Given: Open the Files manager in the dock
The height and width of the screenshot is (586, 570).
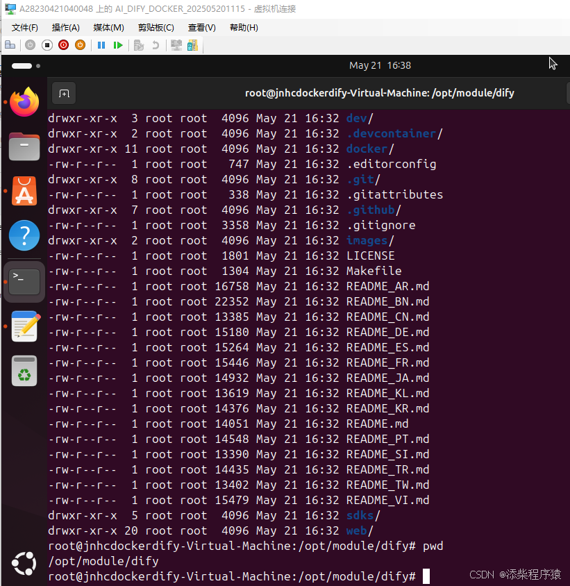Looking at the screenshot, I should click(x=24, y=146).
